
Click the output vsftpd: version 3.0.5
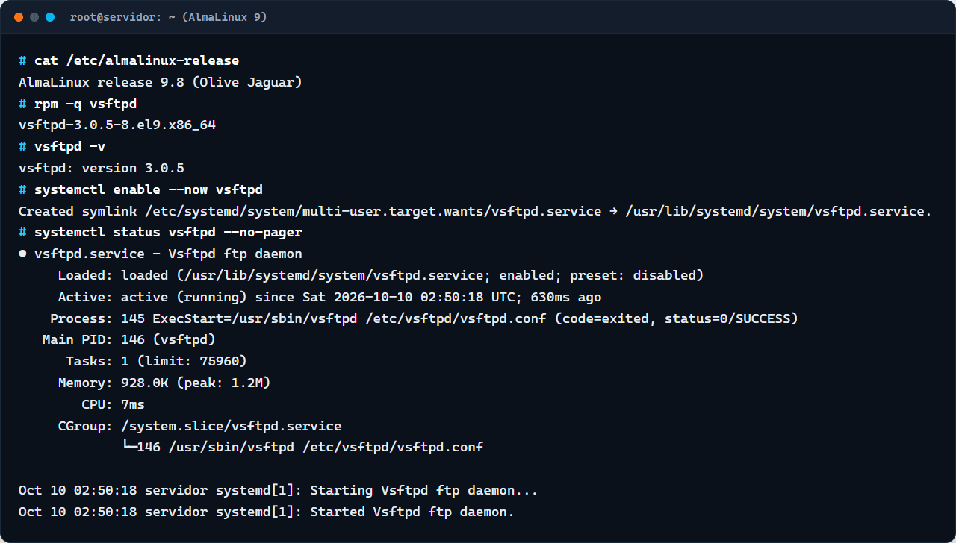[102, 168]
